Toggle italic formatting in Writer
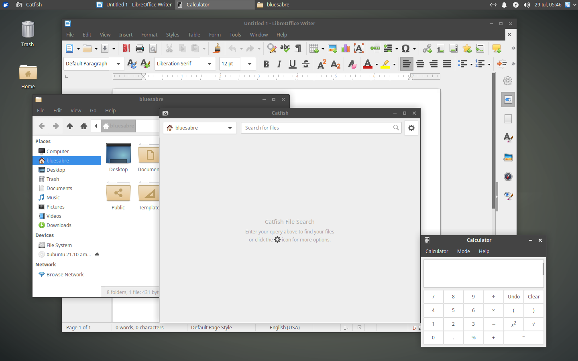The width and height of the screenshot is (578, 361). [279, 64]
